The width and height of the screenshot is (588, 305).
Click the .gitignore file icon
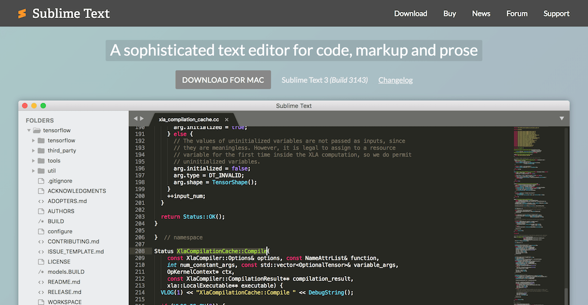coord(41,181)
